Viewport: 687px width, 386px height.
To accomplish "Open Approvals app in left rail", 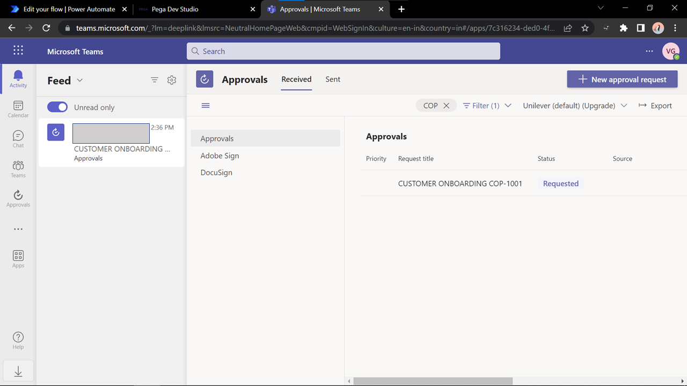I will 18,198.
